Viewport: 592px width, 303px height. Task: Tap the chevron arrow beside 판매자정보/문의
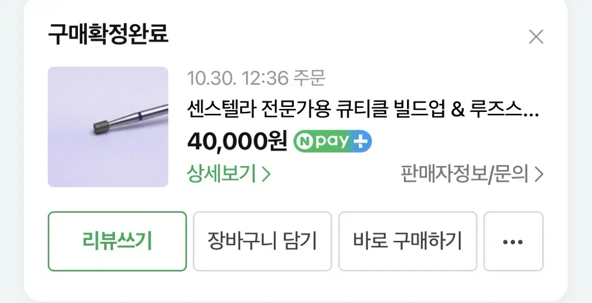539,174
